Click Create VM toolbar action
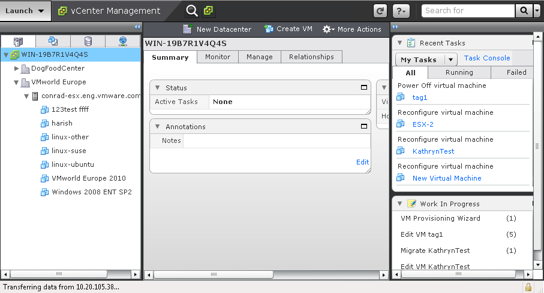Viewport: 544px width, 293px height. [288, 29]
